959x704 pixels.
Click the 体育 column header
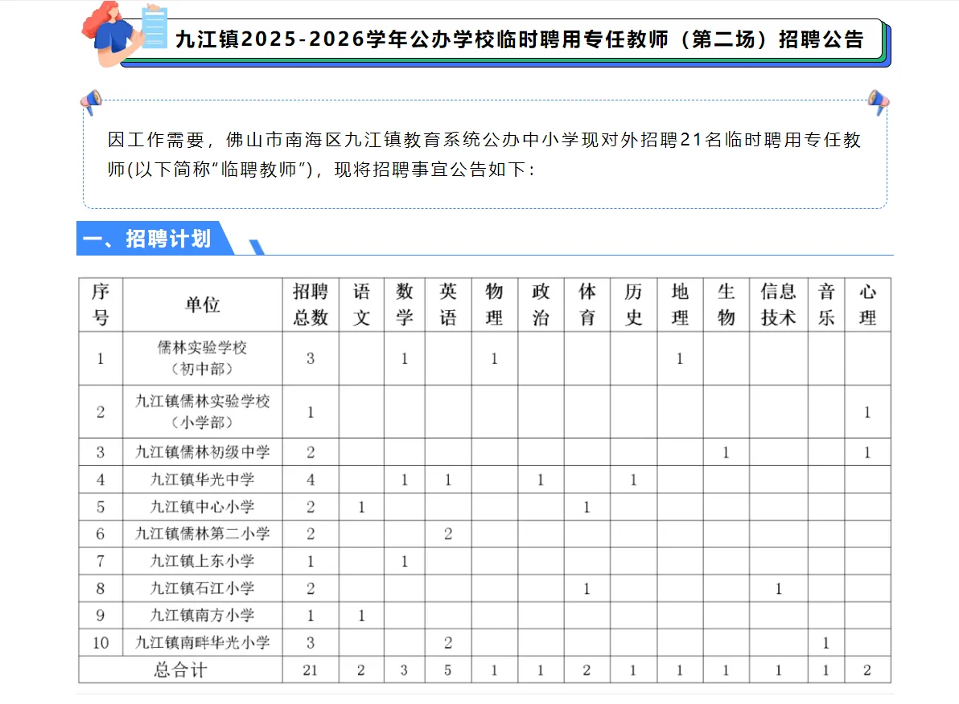click(x=587, y=305)
